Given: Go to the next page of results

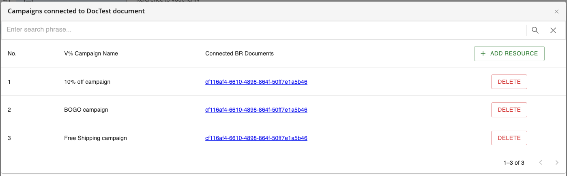Looking at the screenshot, I should 557,163.
